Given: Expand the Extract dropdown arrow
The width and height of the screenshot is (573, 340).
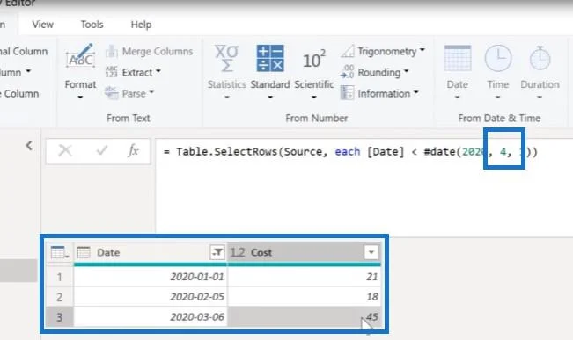Looking at the screenshot, I should (158, 71).
